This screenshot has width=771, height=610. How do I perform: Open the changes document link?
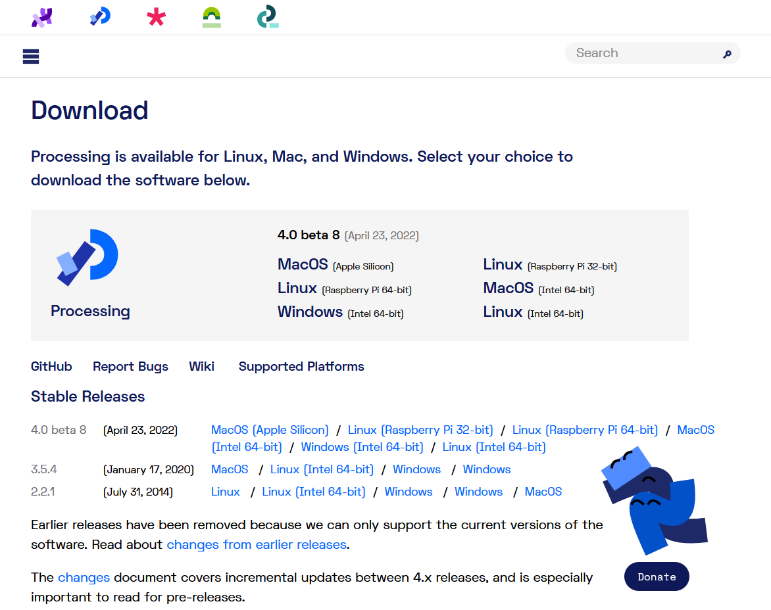(x=84, y=578)
